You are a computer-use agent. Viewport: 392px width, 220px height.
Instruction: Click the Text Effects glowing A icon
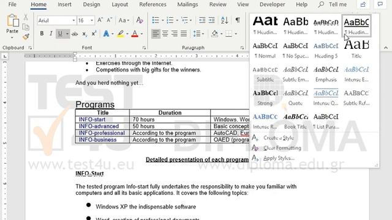[x=106, y=34]
